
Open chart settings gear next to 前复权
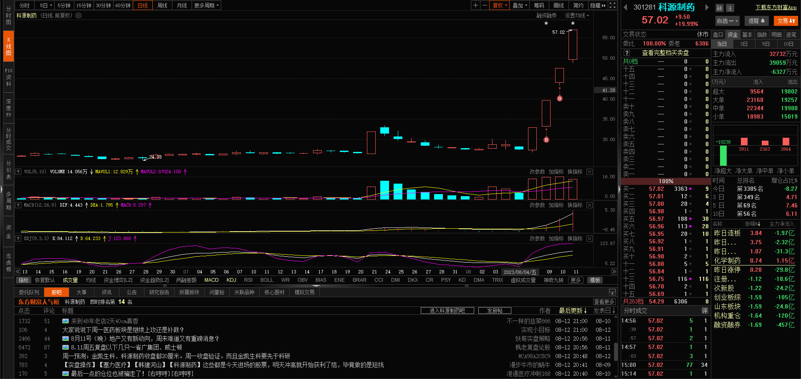click(78, 15)
